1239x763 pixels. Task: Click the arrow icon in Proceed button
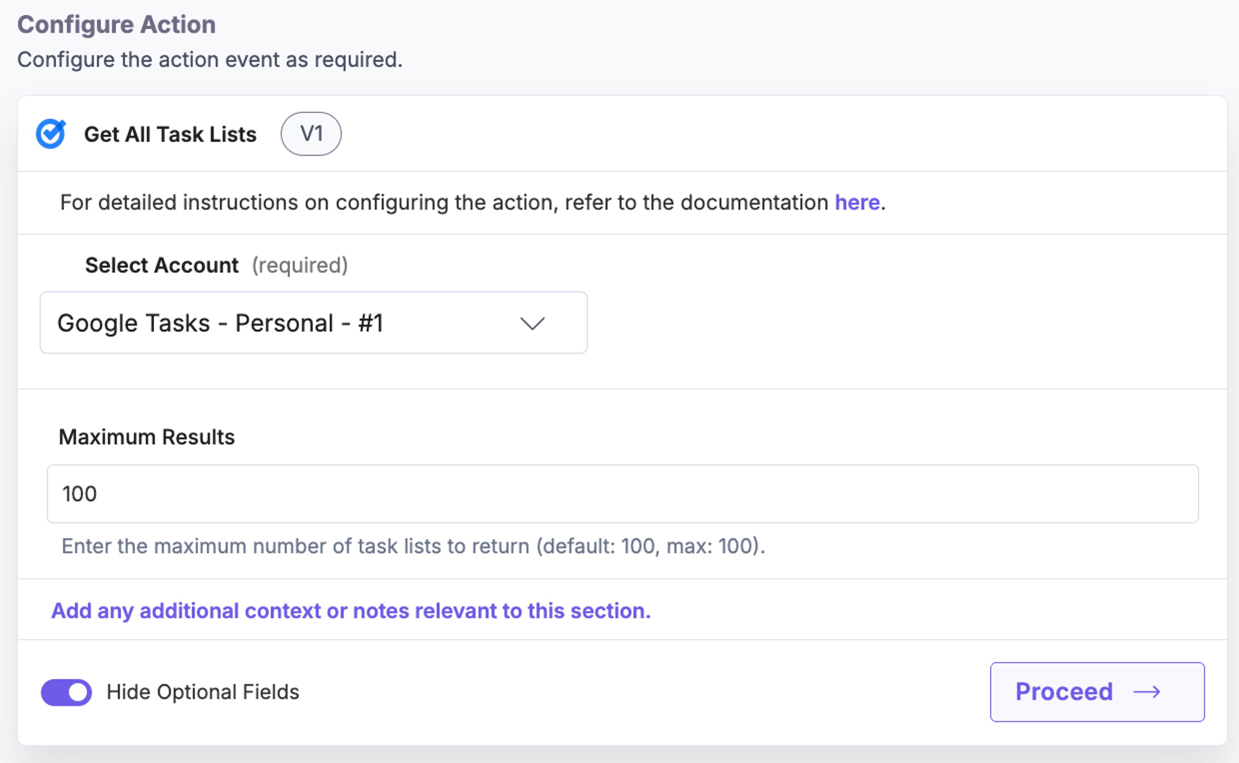tap(1147, 692)
